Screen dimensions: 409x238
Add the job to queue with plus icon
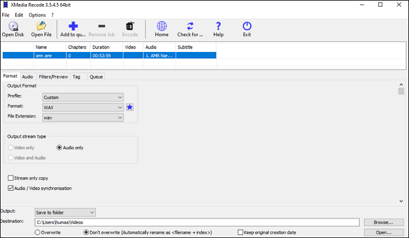73,26
